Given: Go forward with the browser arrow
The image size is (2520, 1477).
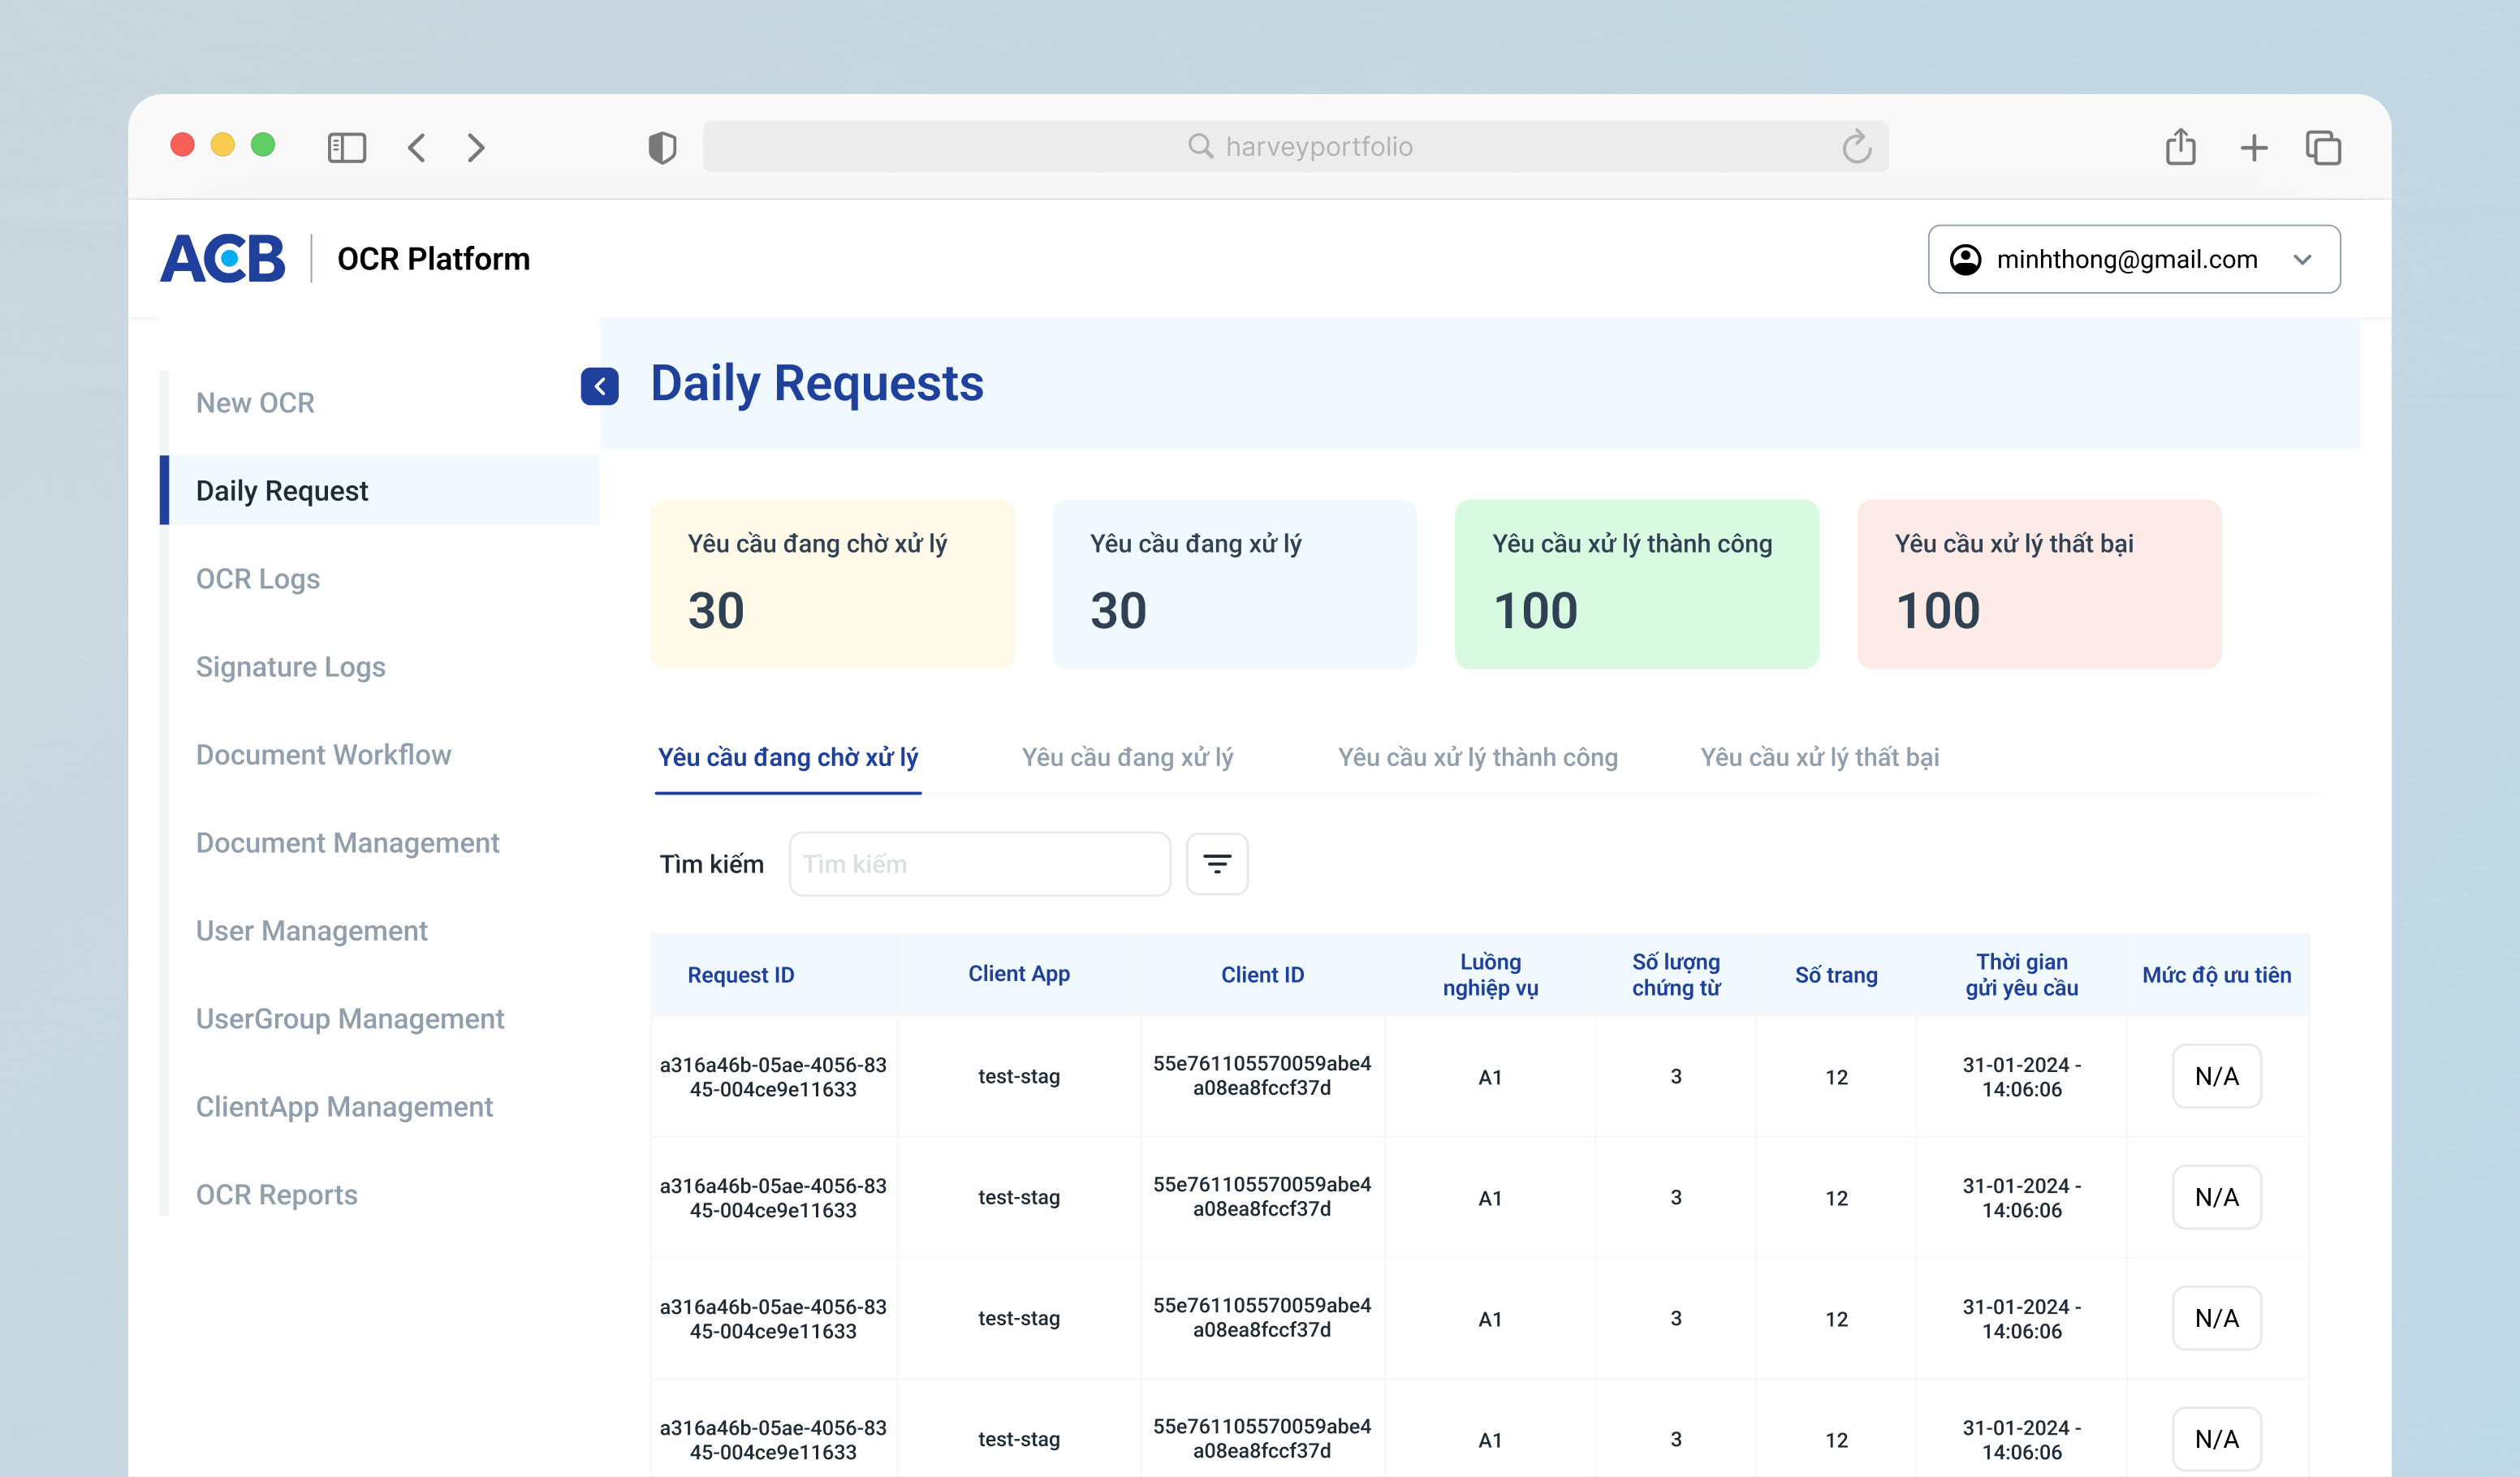Looking at the screenshot, I should [x=476, y=148].
